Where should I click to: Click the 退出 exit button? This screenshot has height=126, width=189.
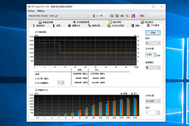[x=142, y=16]
